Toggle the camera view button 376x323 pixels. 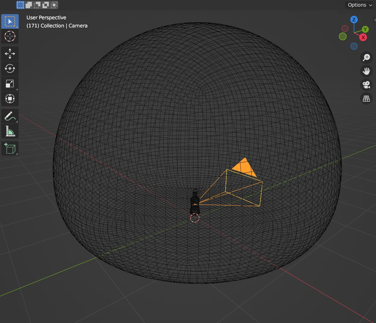coord(366,85)
